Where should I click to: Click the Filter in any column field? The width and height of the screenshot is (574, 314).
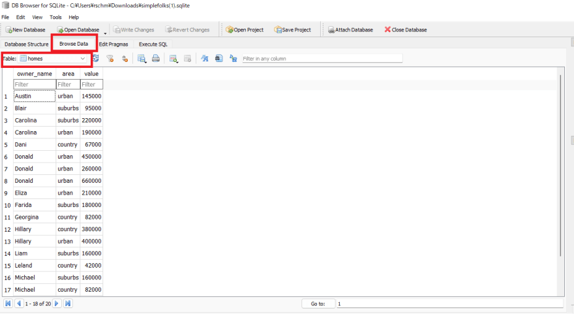(x=322, y=59)
